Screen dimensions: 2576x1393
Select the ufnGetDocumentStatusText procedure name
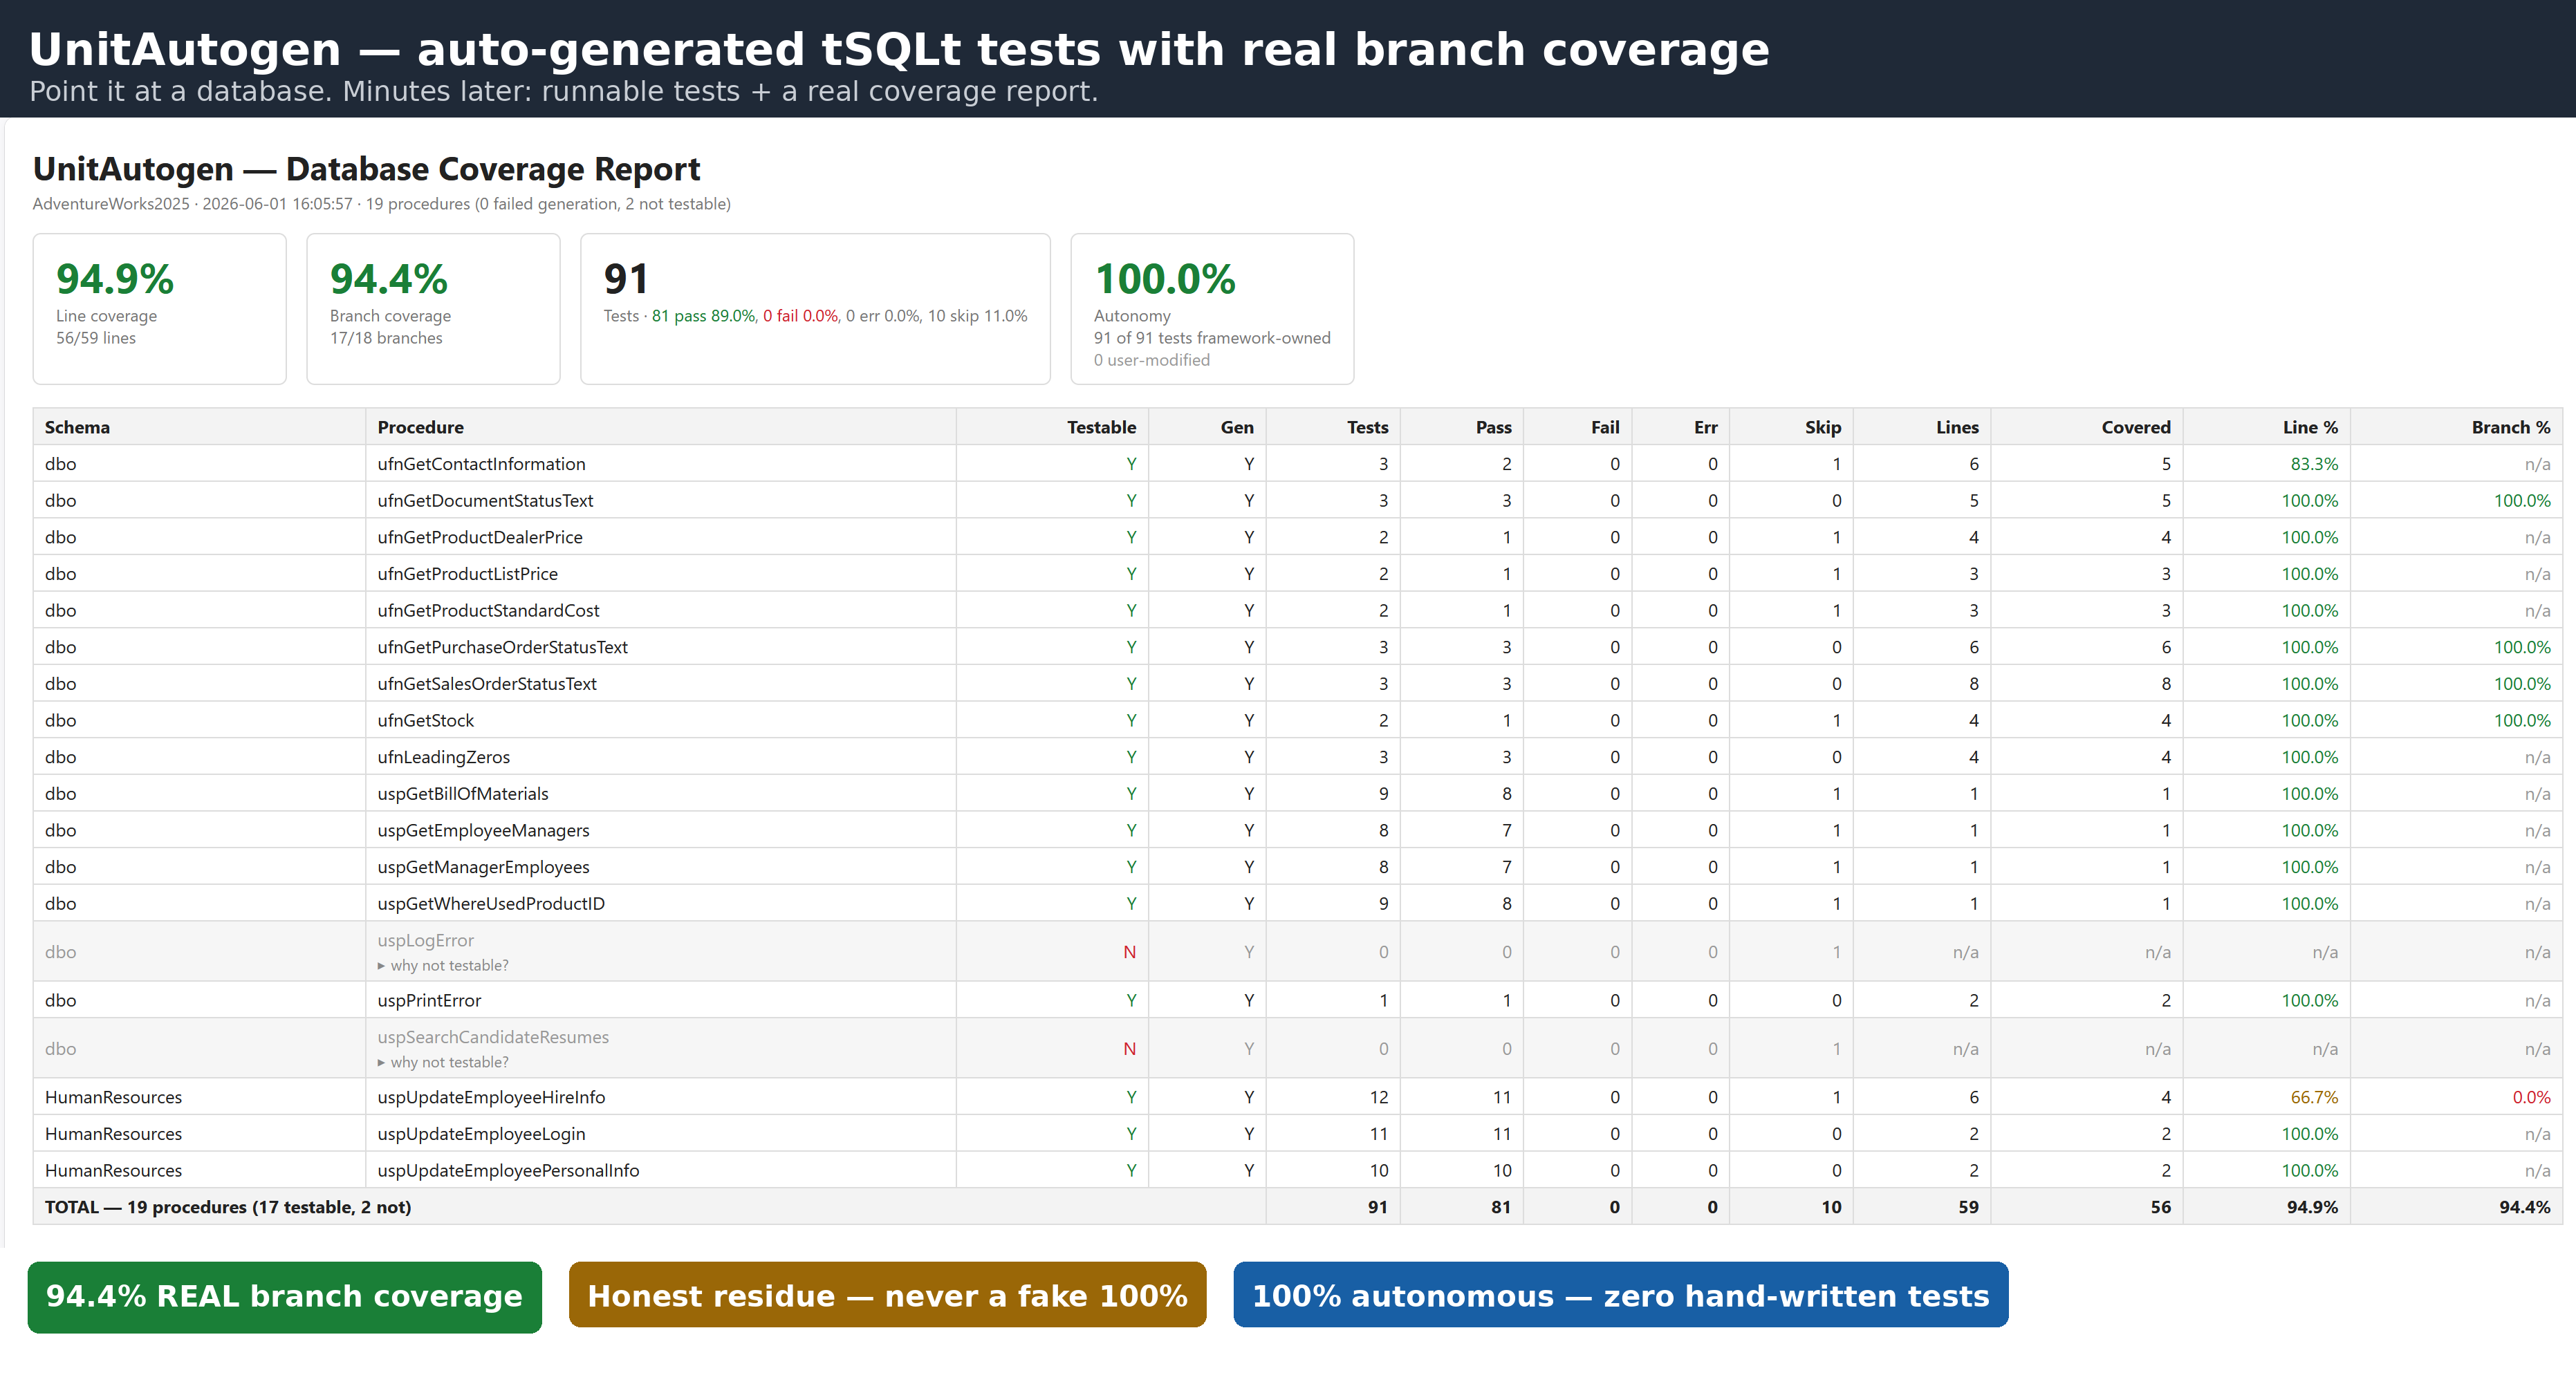point(485,501)
